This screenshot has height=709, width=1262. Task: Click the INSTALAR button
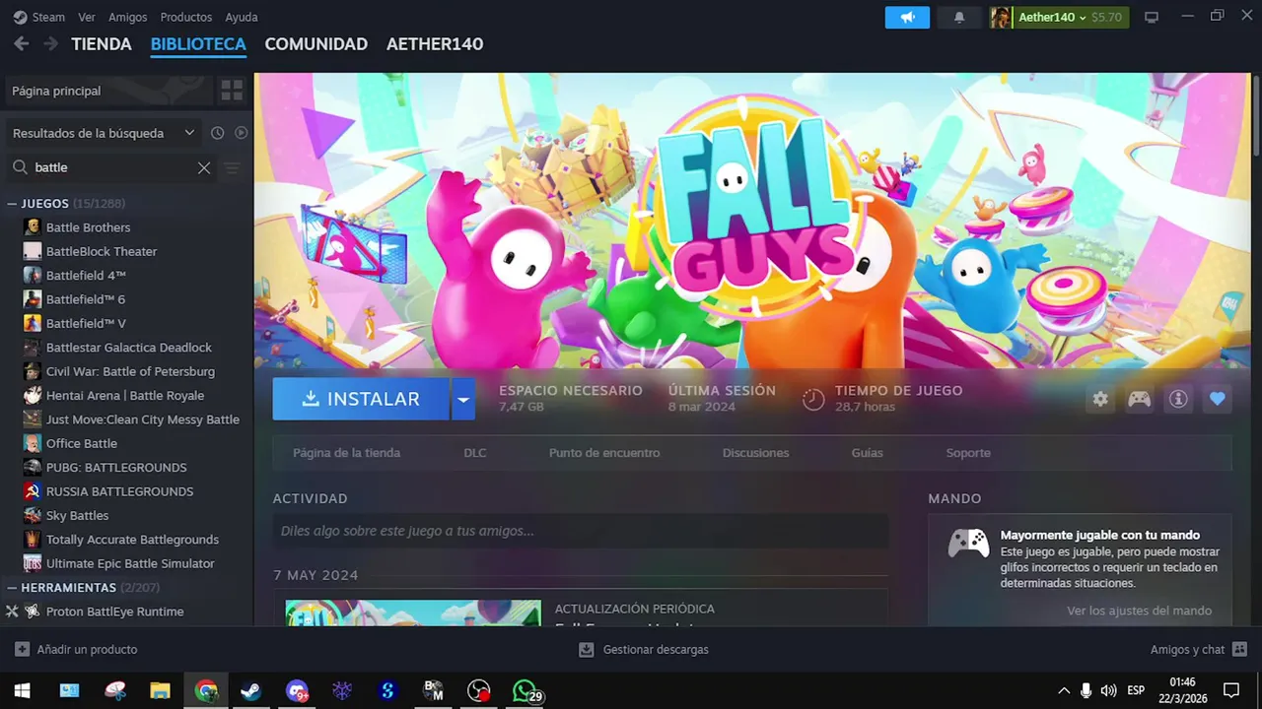pos(361,399)
